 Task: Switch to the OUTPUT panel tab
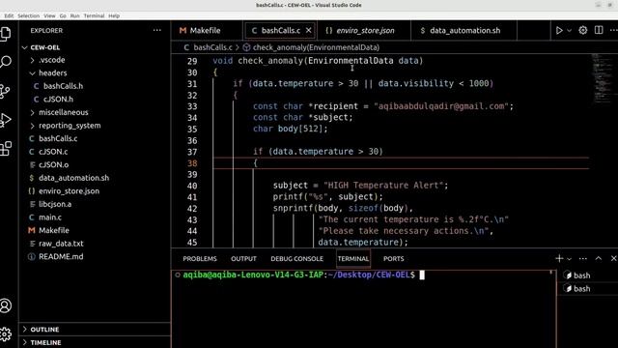point(243,259)
